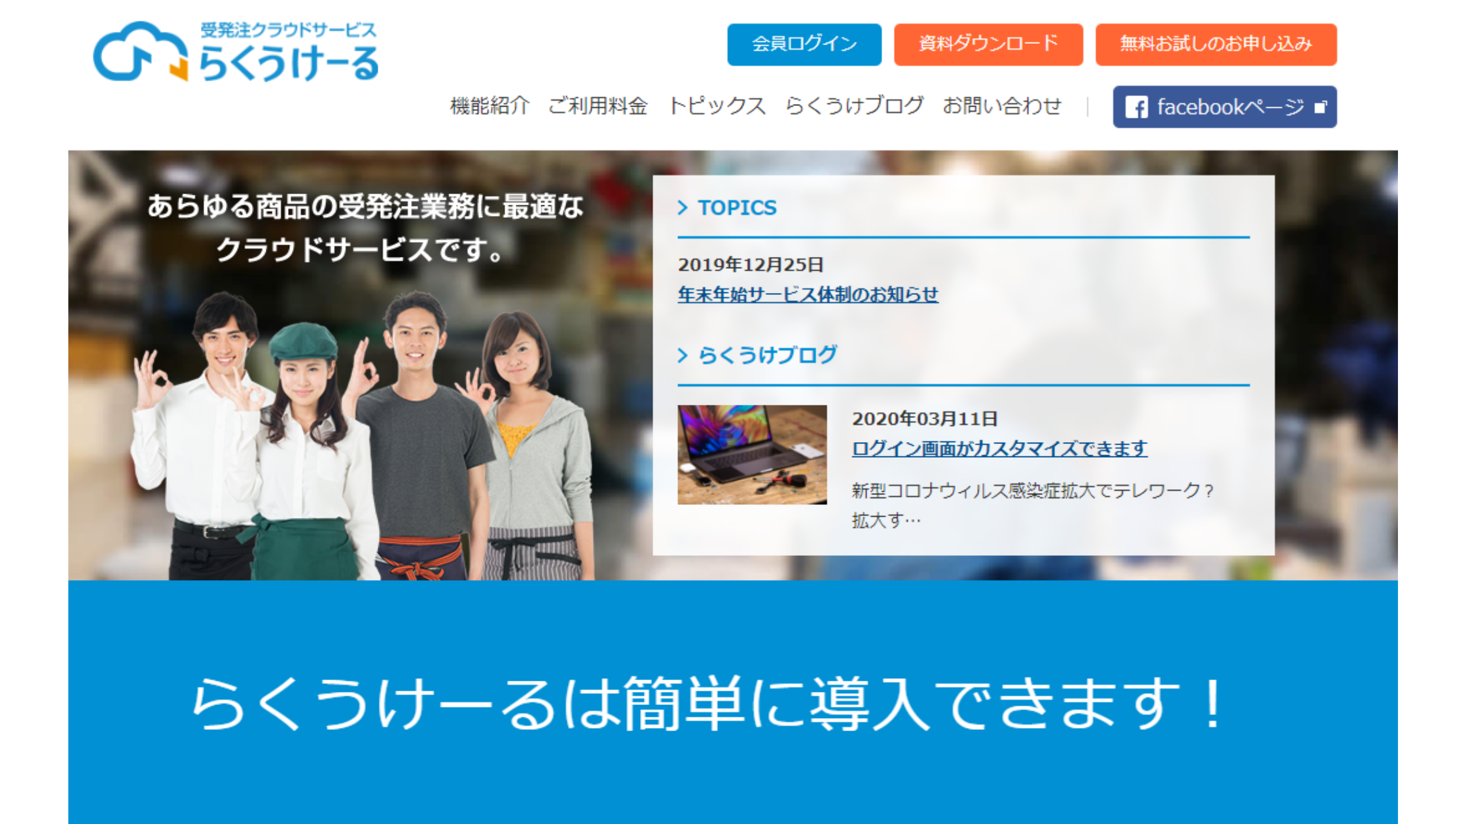
Task: Click the 2020年03月11日 date text
Action: pyautogui.click(x=925, y=419)
